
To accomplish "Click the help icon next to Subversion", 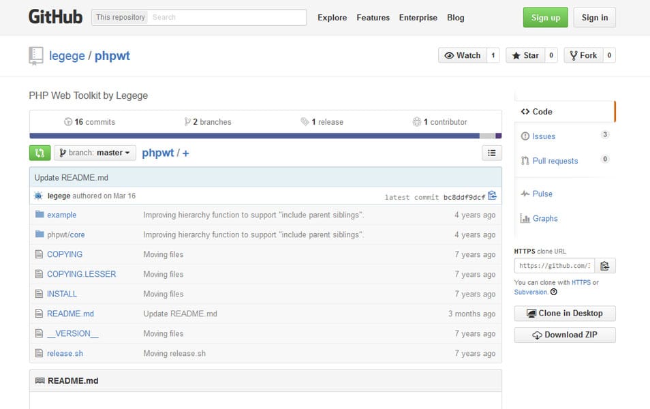I will pyautogui.click(x=554, y=292).
